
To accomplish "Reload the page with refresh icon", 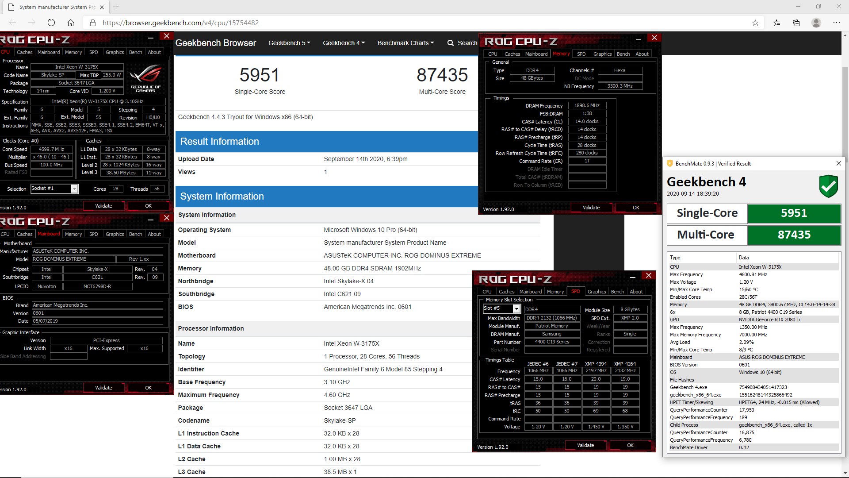I will click(x=51, y=23).
